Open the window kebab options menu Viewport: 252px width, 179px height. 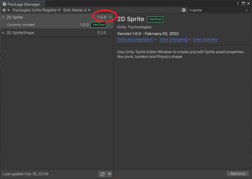click(x=238, y=3)
